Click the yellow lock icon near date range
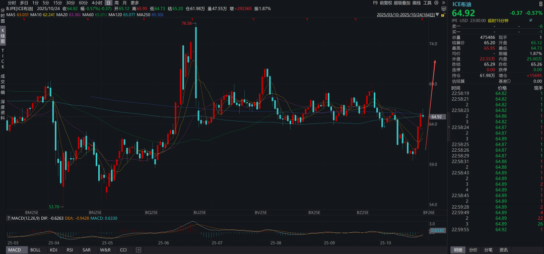This screenshot has height=254, width=544. [x=443, y=15]
